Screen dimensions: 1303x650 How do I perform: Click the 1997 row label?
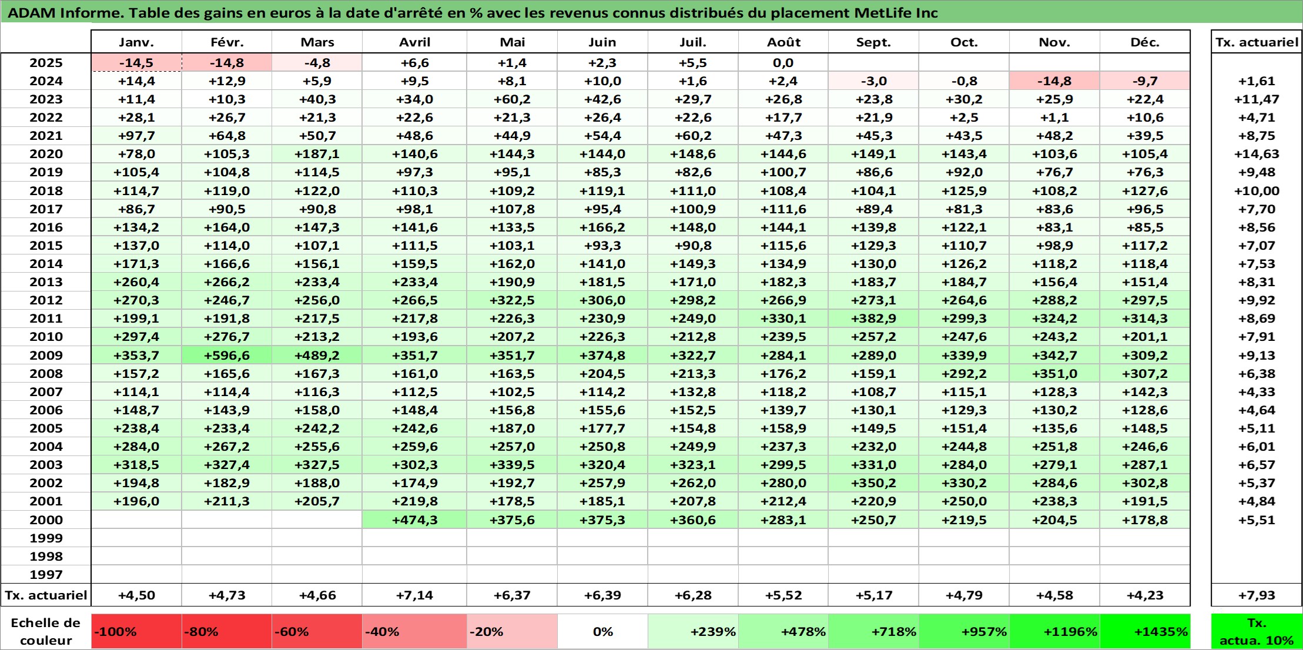46,575
